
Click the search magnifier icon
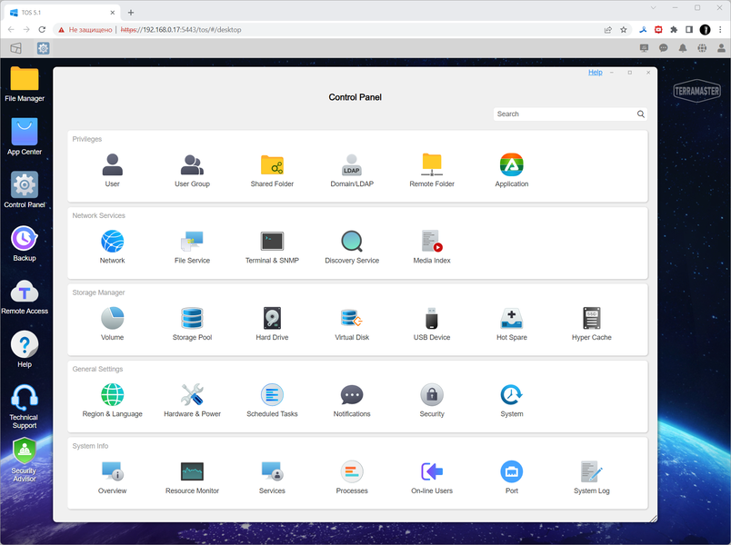[641, 114]
